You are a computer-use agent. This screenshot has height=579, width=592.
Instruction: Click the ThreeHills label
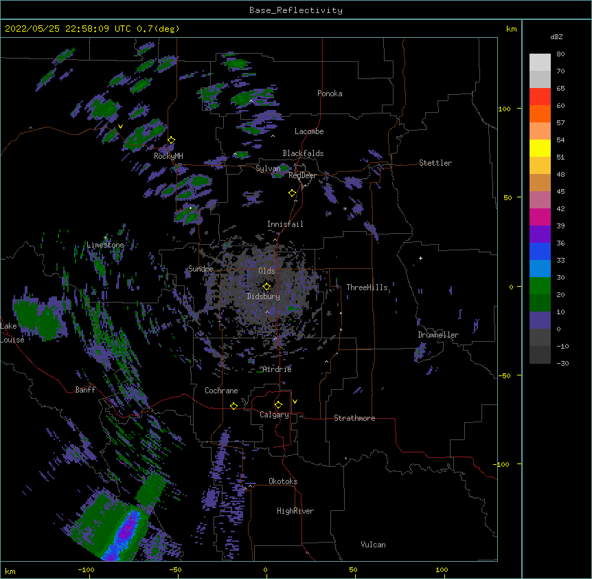pyautogui.click(x=367, y=287)
